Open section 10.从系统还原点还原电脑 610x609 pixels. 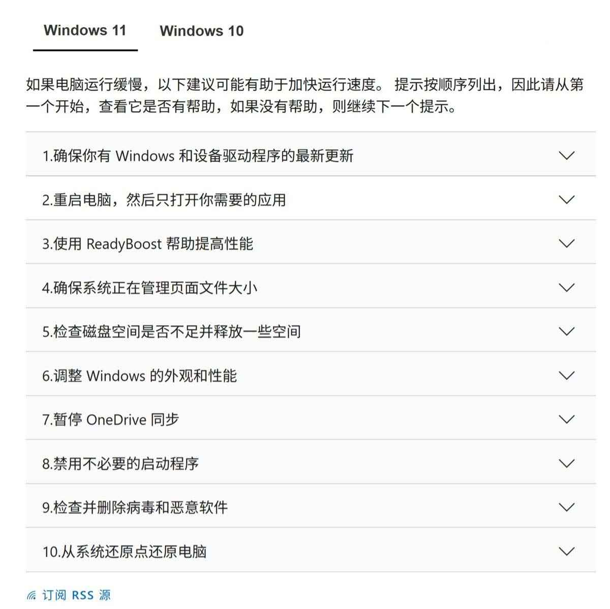[311, 550]
